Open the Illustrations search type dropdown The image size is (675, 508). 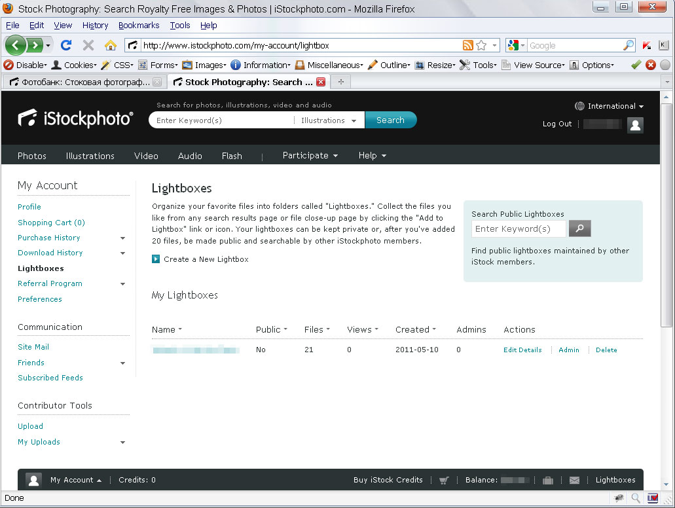(x=328, y=120)
